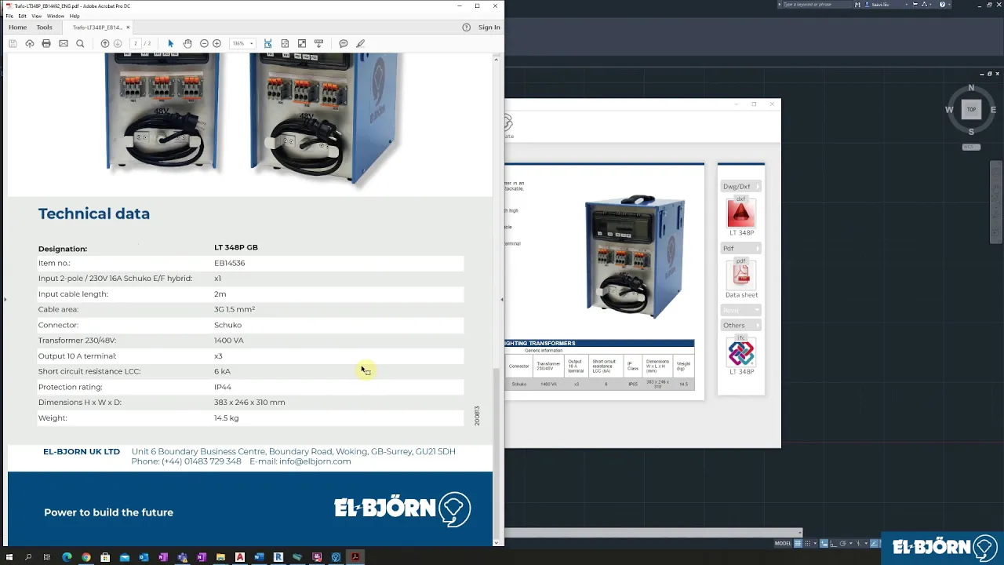Expand the Dwg/Dxf section header

[741, 187]
